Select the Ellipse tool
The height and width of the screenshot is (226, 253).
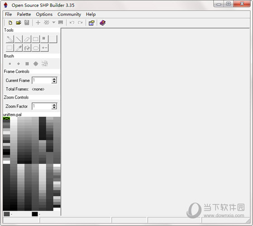pos(36,48)
